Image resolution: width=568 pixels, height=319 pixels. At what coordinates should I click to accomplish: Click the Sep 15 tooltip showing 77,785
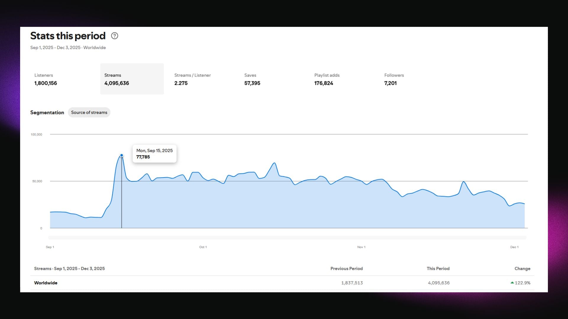coord(154,154)
